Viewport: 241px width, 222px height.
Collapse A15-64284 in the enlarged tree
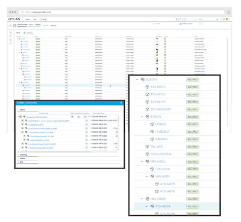click(147, 206)
